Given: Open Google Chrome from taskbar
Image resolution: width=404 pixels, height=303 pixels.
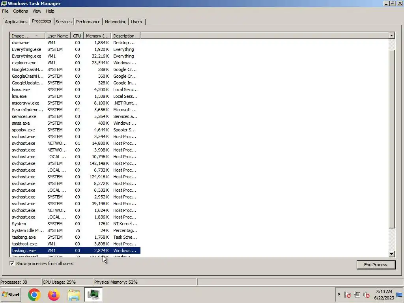Looking at the screenshot, I should [34, 295].
